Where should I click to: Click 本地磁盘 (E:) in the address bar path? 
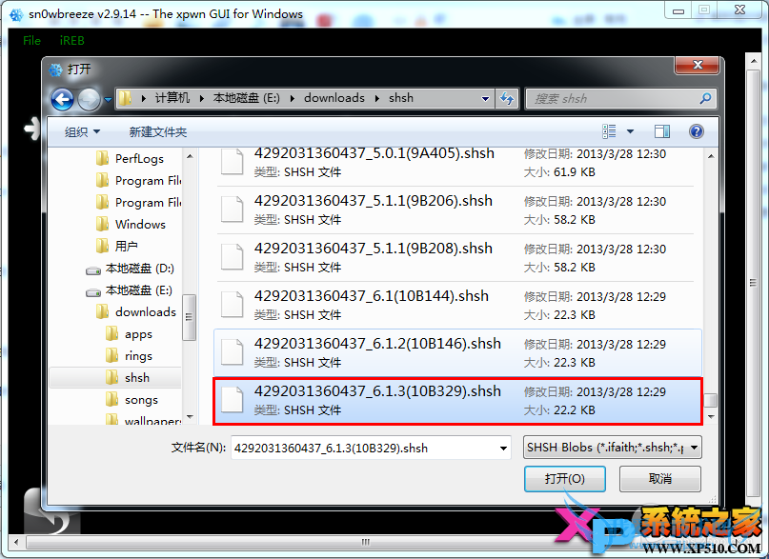[x=246, y=98]
